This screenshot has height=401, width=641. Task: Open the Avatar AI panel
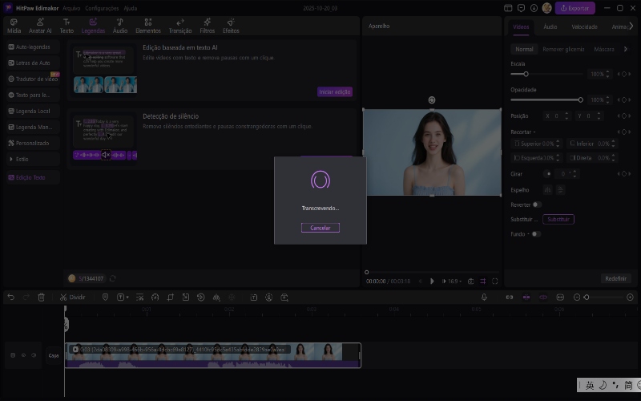pyautogui.click(x=39, y=26)
